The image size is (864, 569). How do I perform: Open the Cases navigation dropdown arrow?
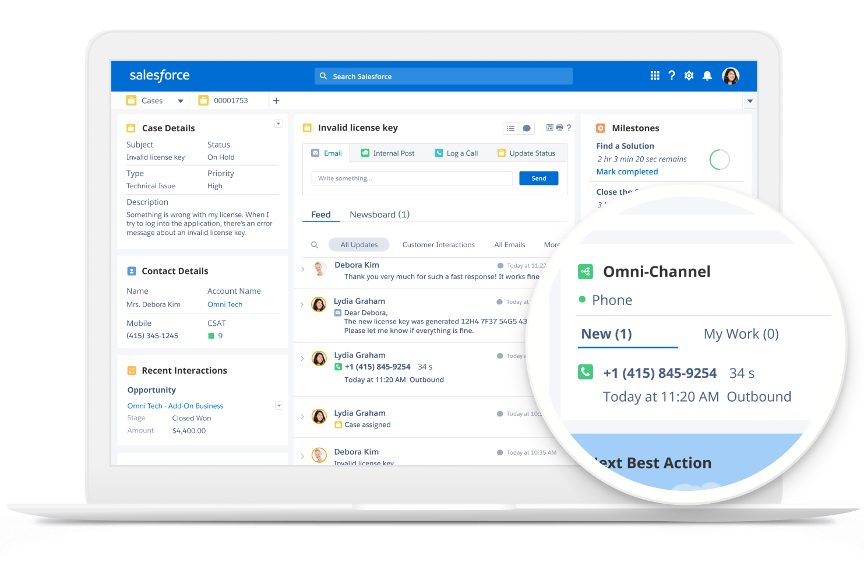181,101
